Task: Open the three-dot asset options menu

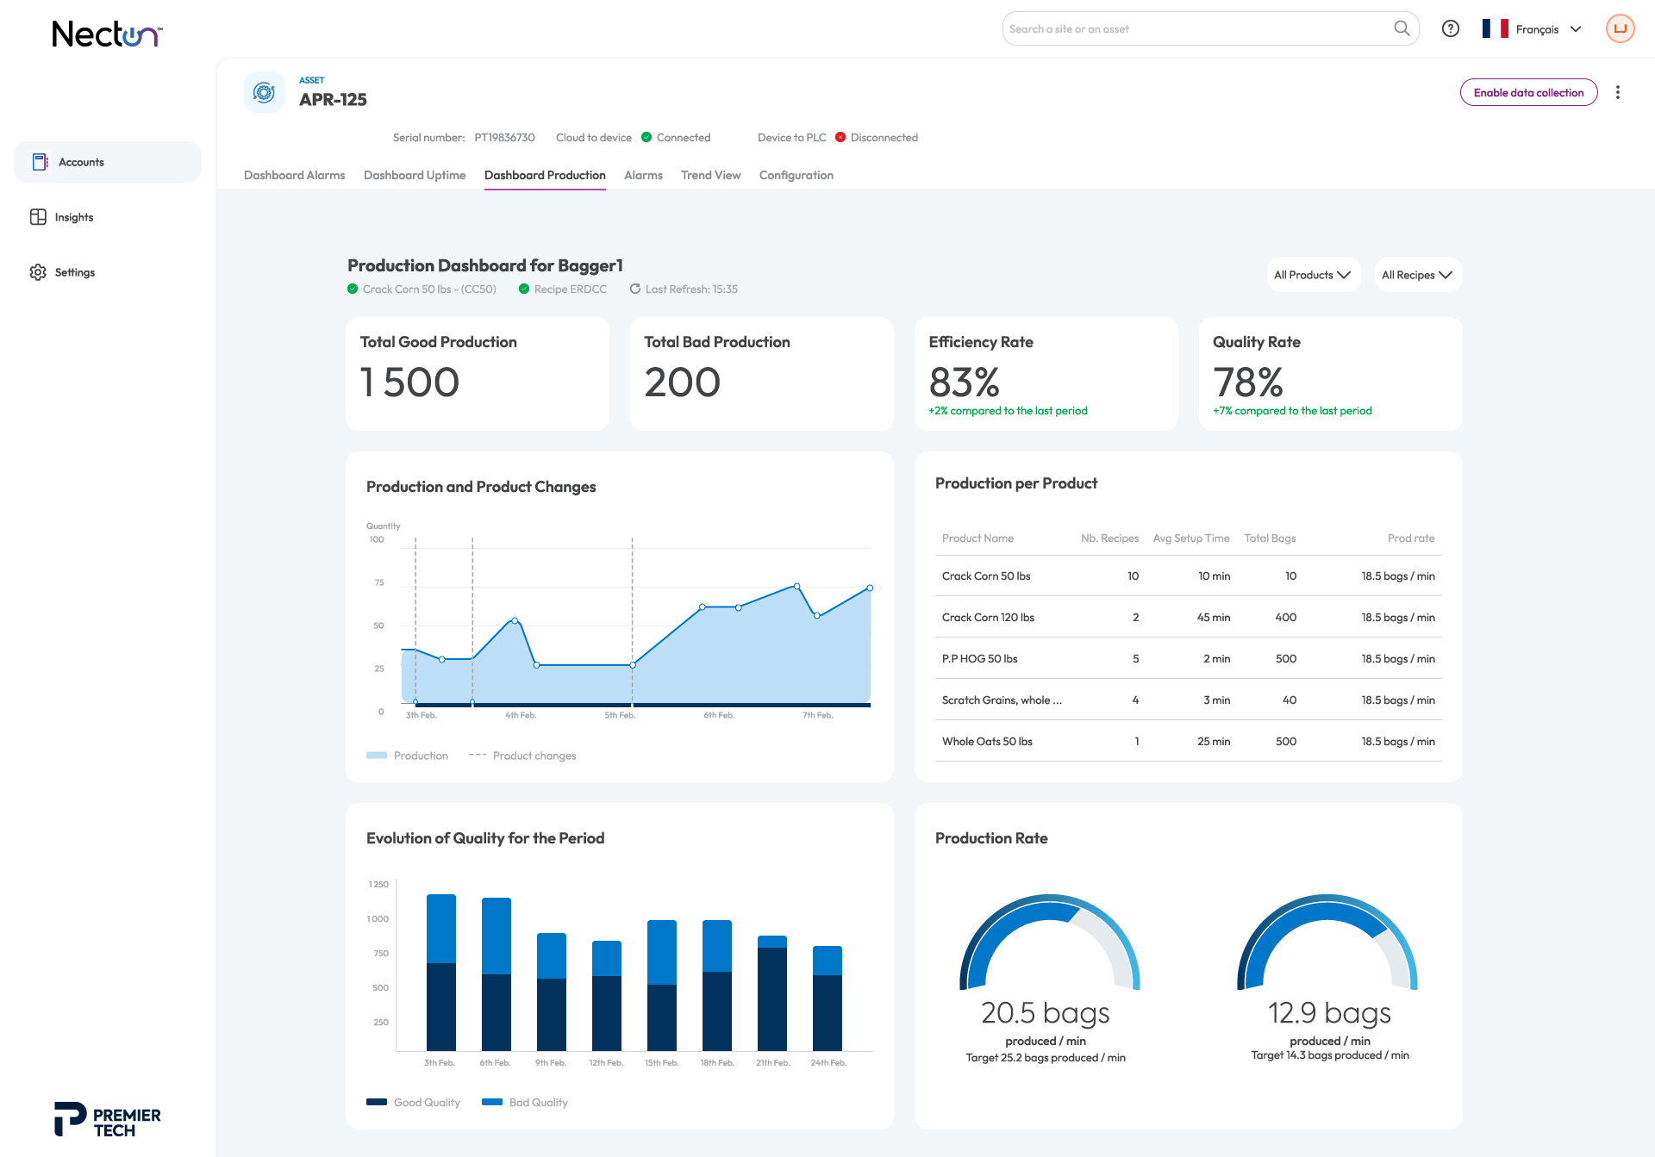Action: click(x=1618, y=92)
